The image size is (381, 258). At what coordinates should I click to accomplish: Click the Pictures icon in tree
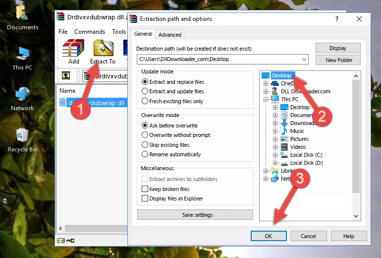tap(284, 139)
